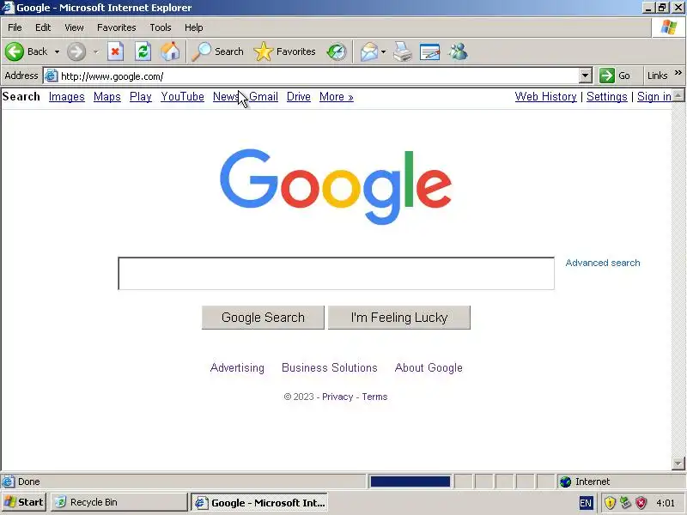Select the Google Internet Explorer taskbar button

[x=259, y=502]
